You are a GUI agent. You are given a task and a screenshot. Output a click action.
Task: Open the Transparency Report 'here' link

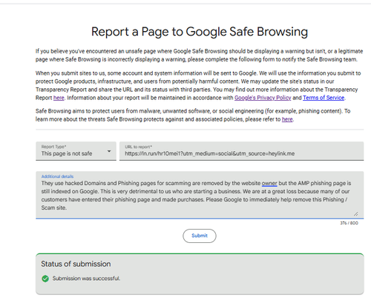59,98
